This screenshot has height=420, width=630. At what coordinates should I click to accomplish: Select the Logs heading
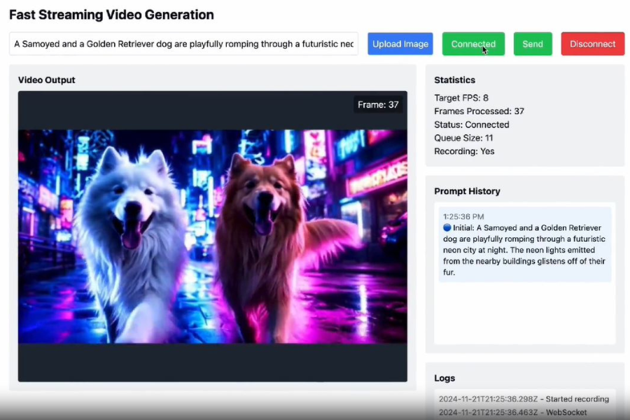click(444, 378)
